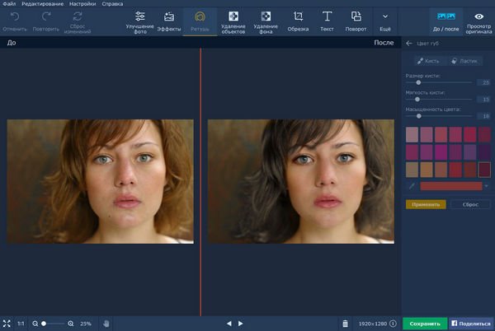This screenshot has width=495, height=331.
Task: Adjust the Размер кисти slider
Action: [x=439, y=82]
